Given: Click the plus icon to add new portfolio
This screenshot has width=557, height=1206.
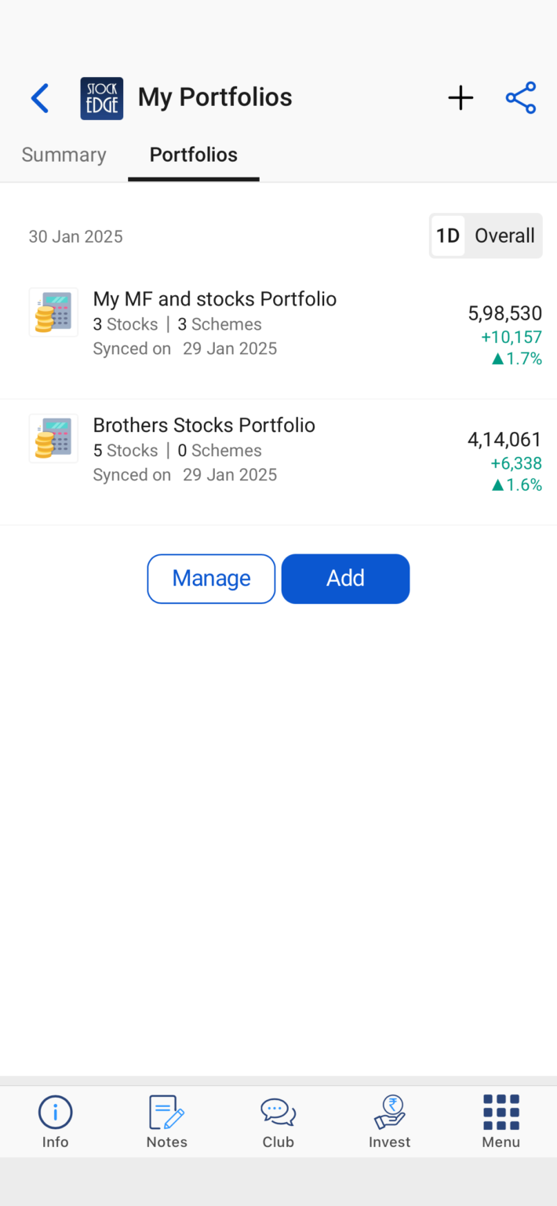Looking at the screenshot, I should pyautogui.click(x=461, y=97).
